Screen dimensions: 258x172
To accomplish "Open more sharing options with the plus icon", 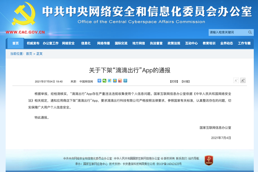I will [99, 81].
